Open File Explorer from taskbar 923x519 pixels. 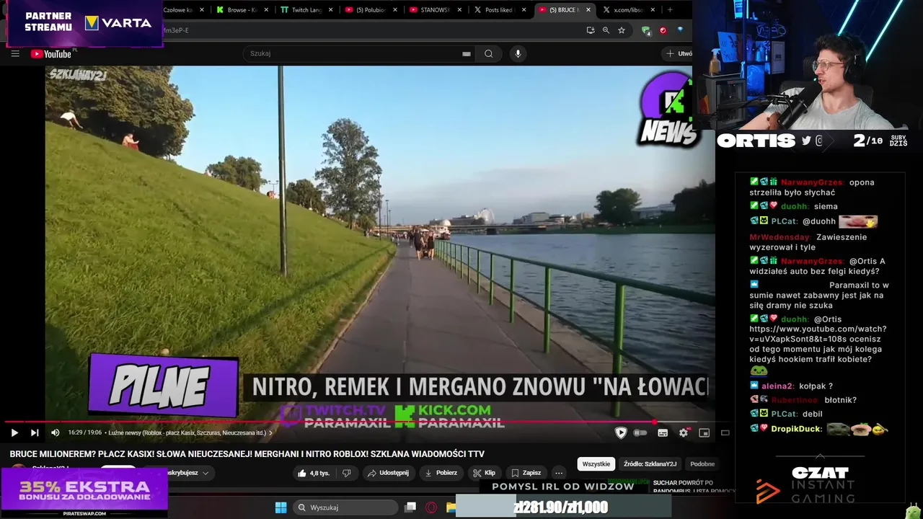[451, 507]
